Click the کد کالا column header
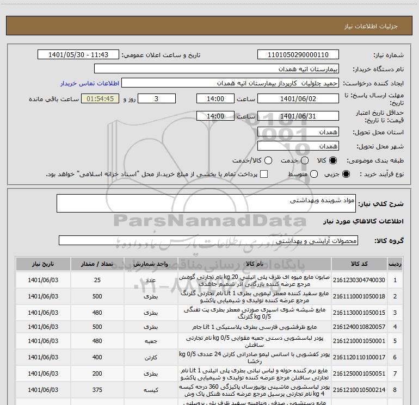Image resolution: width=419 pixels, height=405 pixels. click(359, 264)
